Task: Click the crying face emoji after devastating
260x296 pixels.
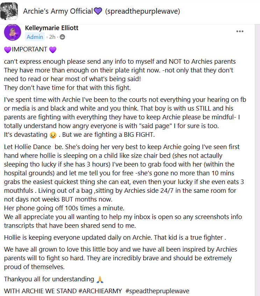Action: click(53, 135)
